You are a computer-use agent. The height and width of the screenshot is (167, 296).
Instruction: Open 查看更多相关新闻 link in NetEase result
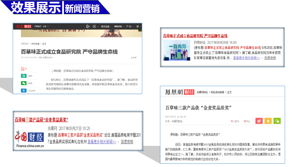(246, 58)
